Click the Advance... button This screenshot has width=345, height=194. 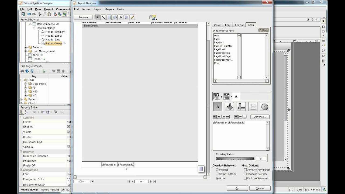(260, 117)
